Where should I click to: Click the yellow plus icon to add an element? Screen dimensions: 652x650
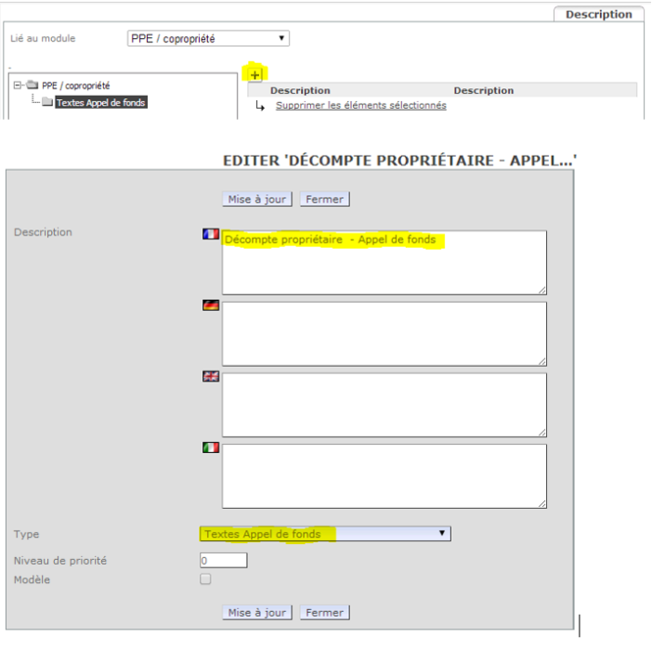[x=256, y=73]
